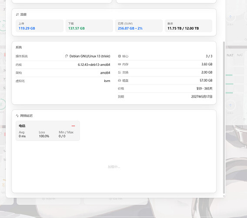Click the dialog's vertical scrollbar thumb
This screenshot has width=247, height=218.
(x=224, y=117)
